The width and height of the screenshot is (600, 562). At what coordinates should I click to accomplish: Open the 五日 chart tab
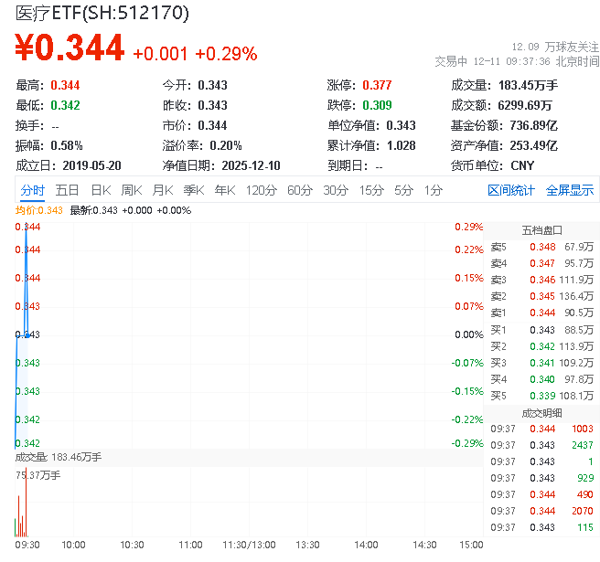pos(67,190)
